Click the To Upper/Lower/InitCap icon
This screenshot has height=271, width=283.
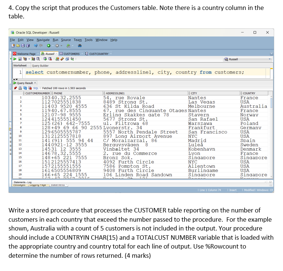click(x=72, y=59)
